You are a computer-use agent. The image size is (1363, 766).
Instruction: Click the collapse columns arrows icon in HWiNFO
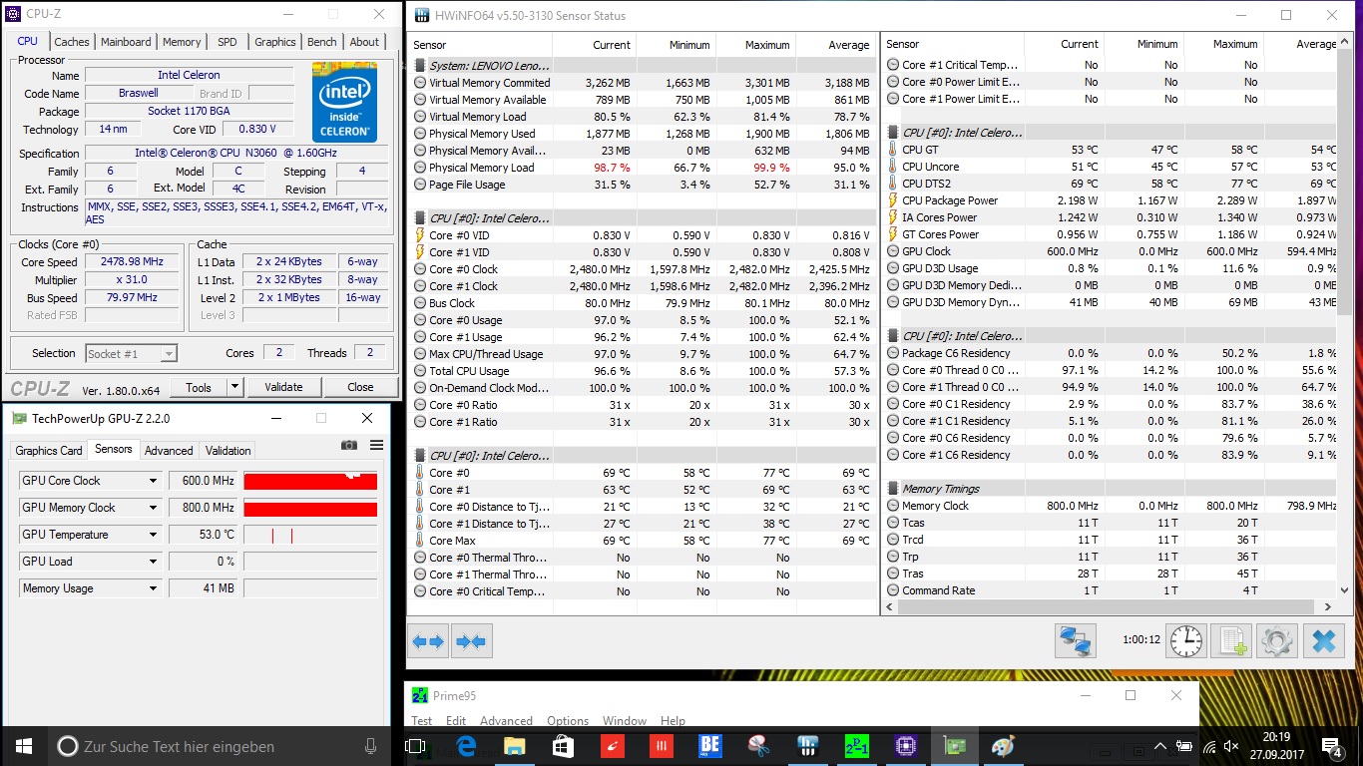pos(471,641)
